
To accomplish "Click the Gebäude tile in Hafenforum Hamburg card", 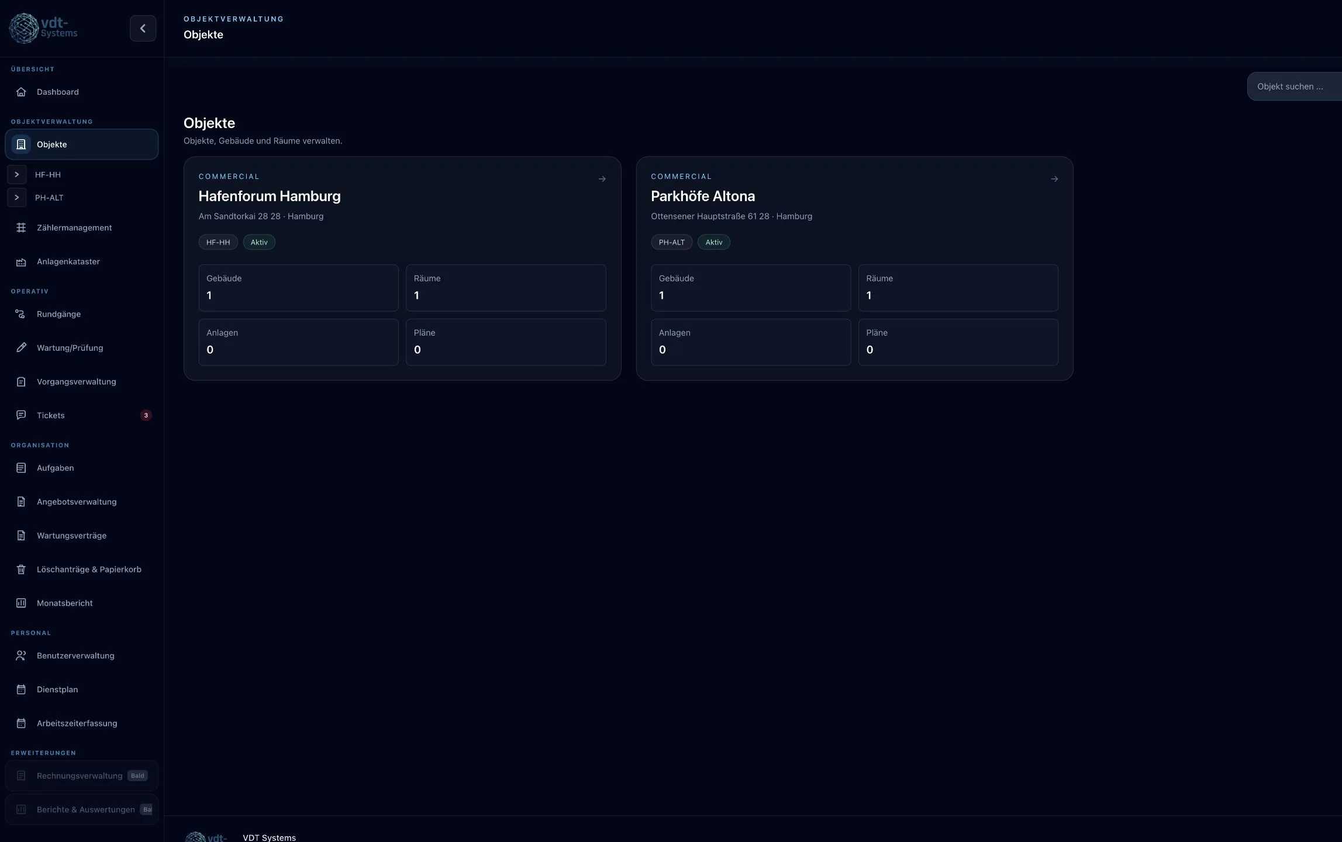I will [x=298, y=288].
